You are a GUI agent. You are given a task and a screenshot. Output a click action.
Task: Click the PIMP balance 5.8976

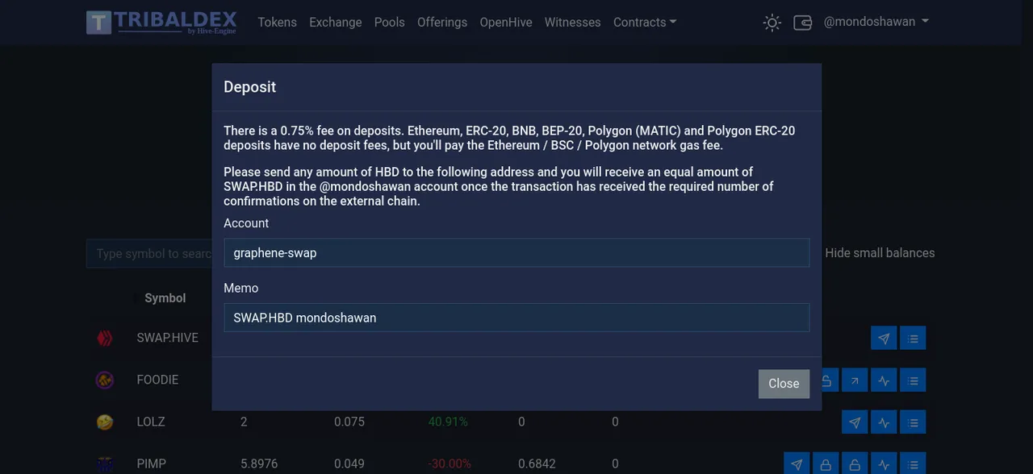tap(259, 464)
